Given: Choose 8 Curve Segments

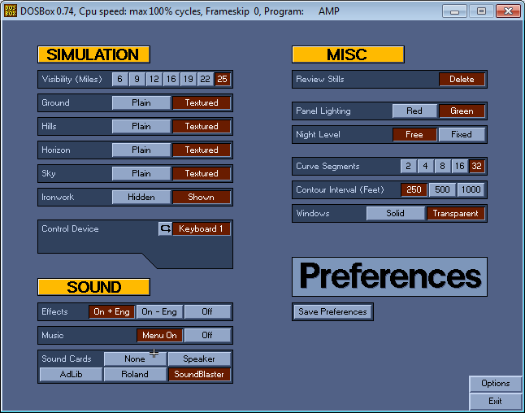Looking at the screenshot, I should click(442, 167).
